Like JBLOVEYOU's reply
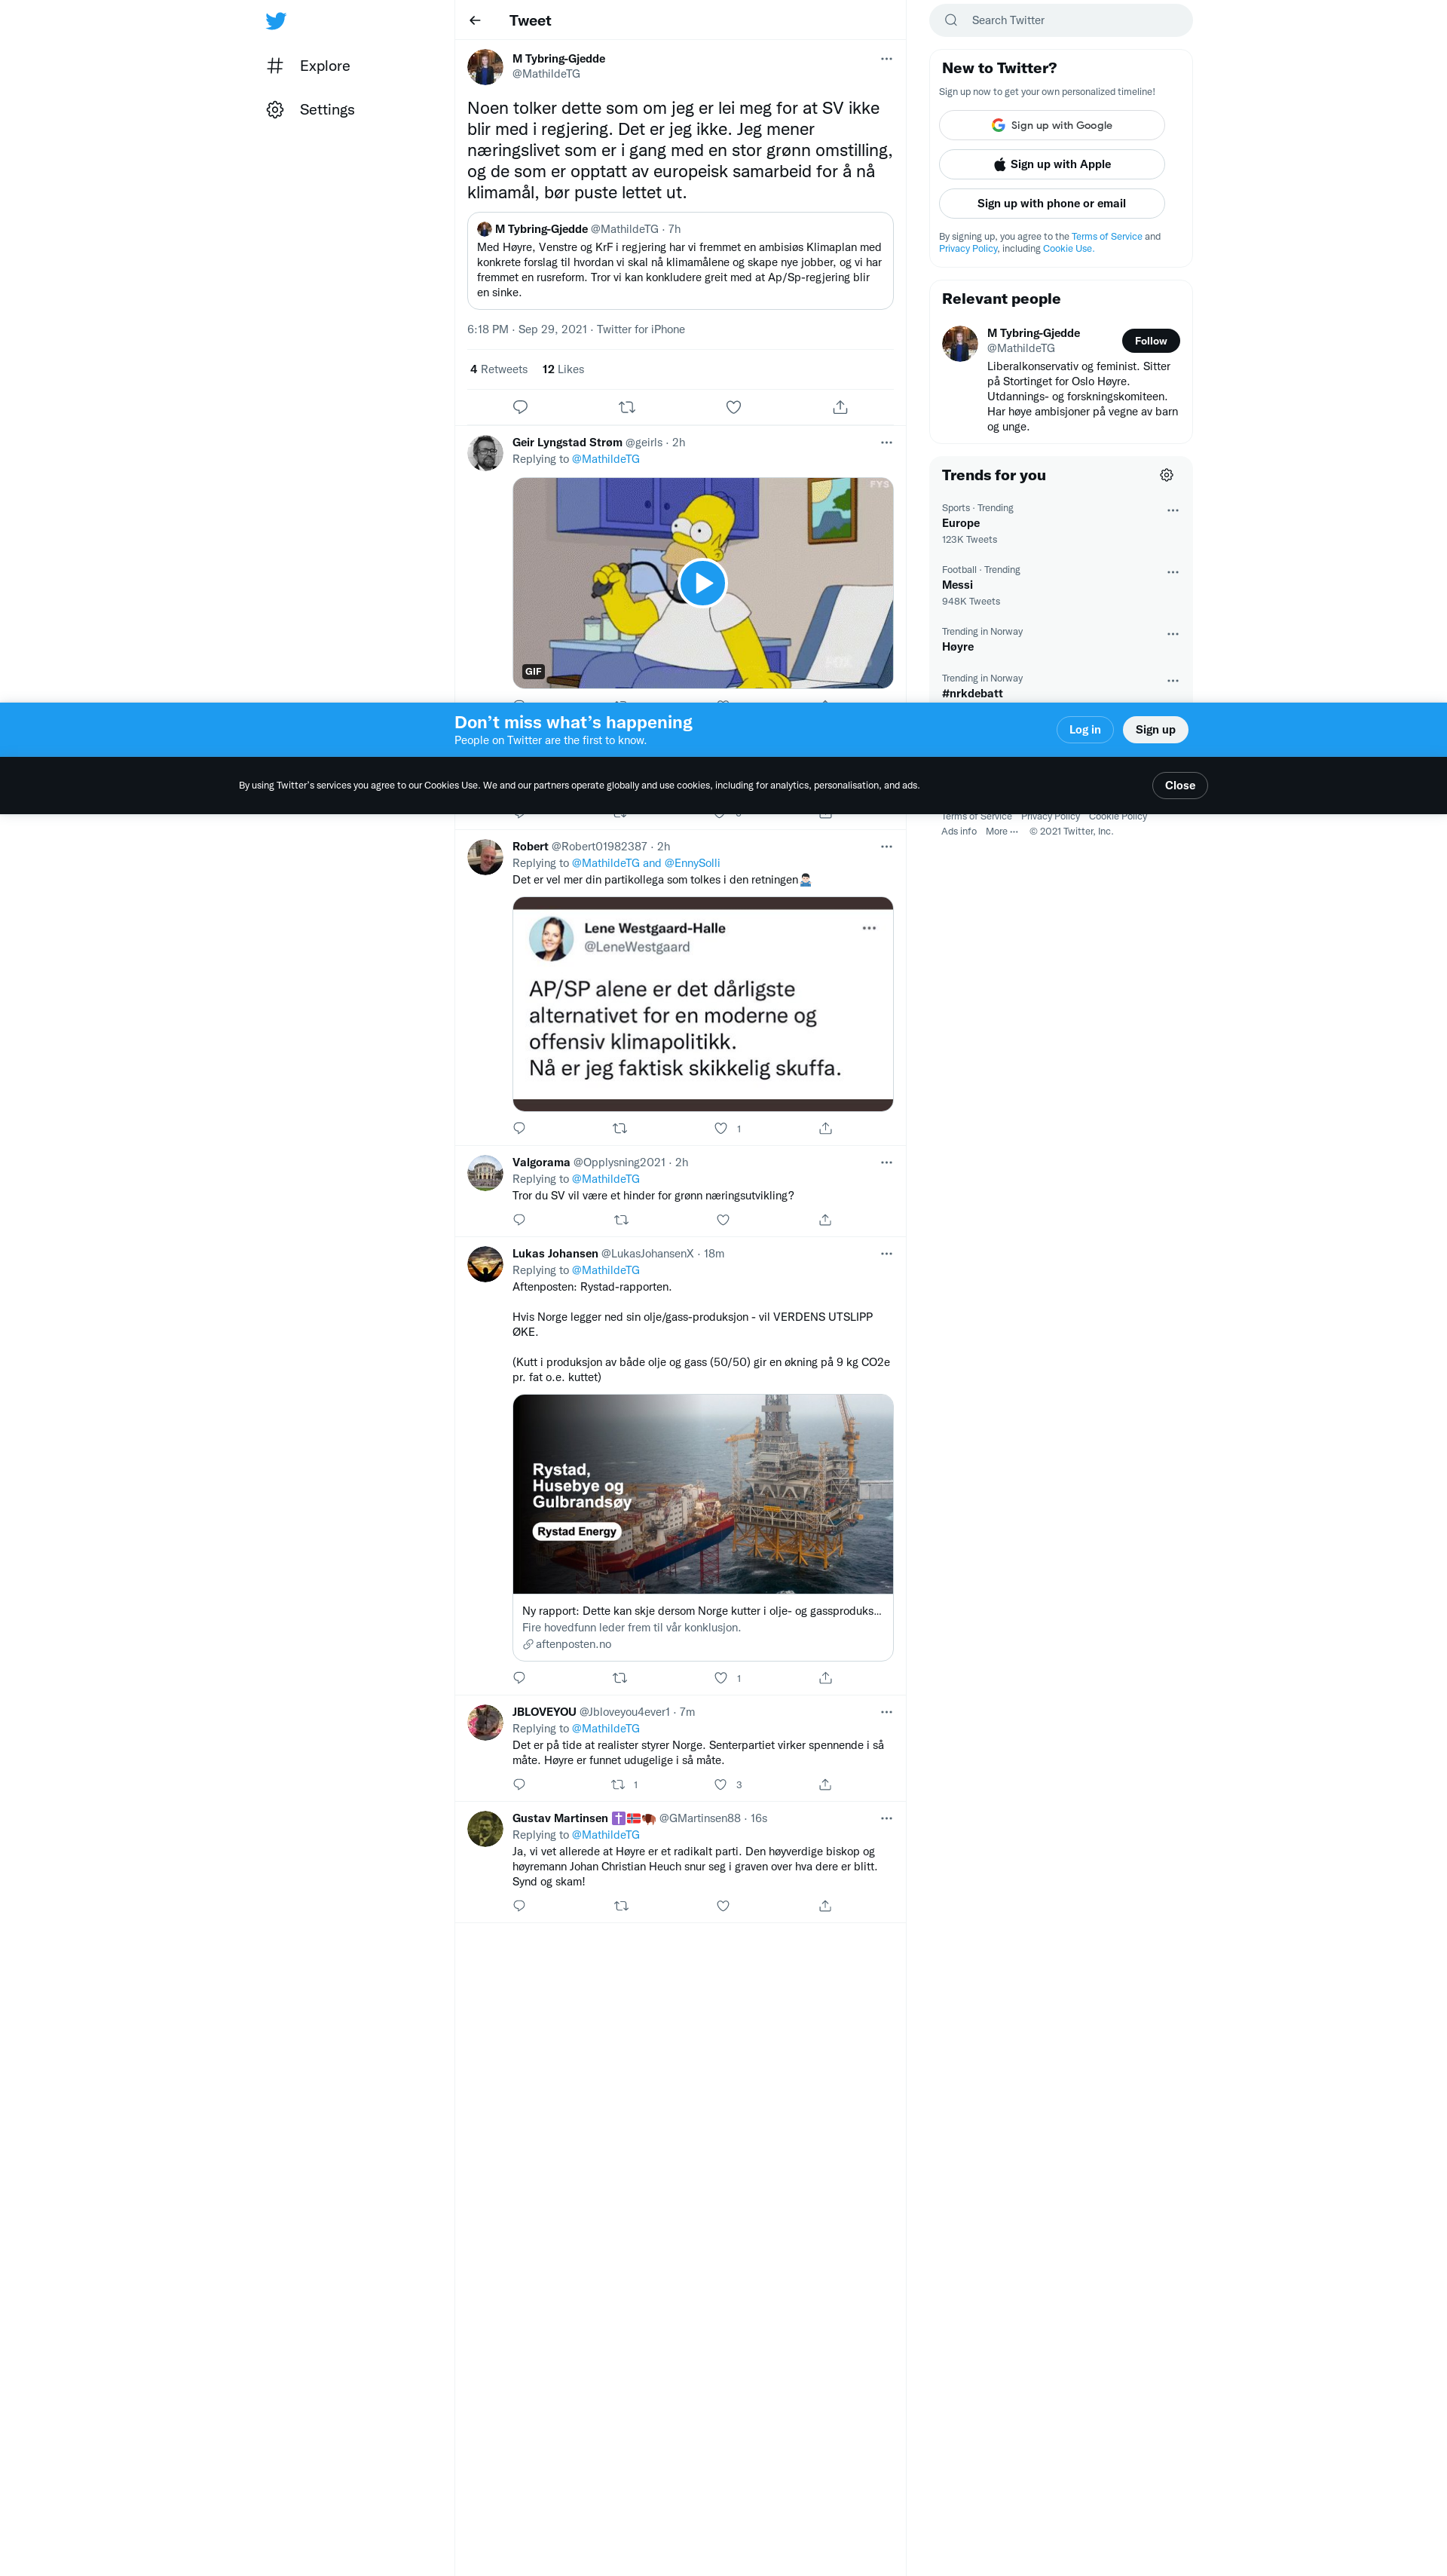Image resolution: width=1447 pixels, height=2576 pixels. tap(721, 1784)
